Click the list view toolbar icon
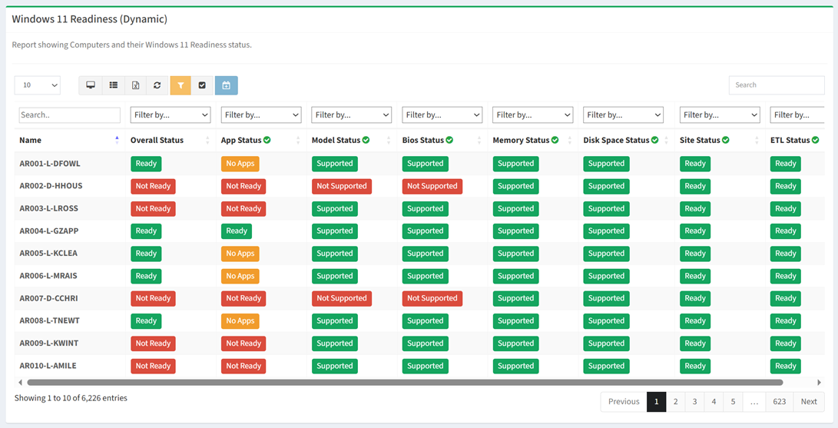Viewport: 838px width, 428px height. [113, 85]
